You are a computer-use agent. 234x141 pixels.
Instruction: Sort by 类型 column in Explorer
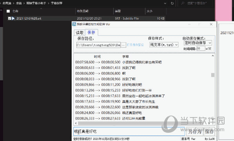click(x=118, y=11)
